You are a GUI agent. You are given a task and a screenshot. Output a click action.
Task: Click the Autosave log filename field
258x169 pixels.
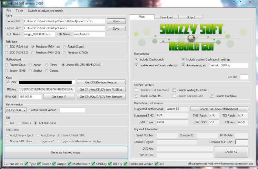tap(229, 65)
